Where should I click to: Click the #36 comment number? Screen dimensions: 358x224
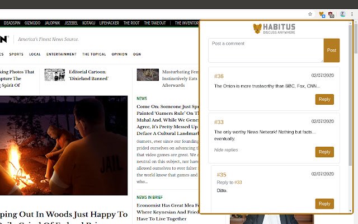pyautogui.click(x=219, y=76)
